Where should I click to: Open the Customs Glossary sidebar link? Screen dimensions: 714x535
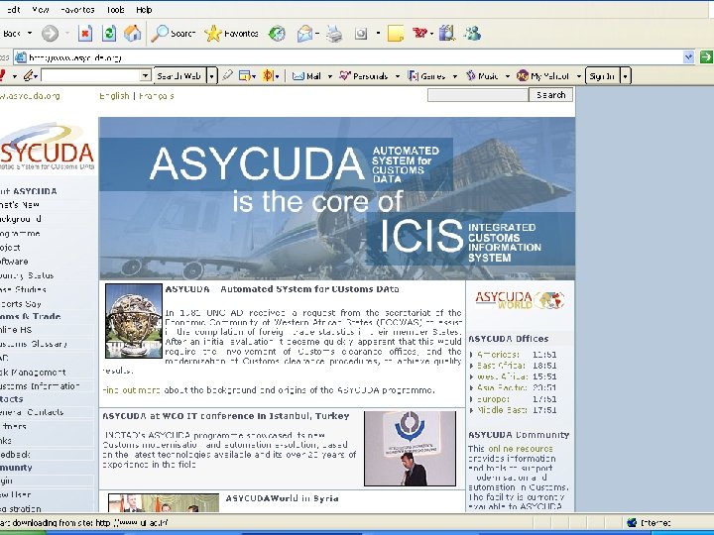34,344
